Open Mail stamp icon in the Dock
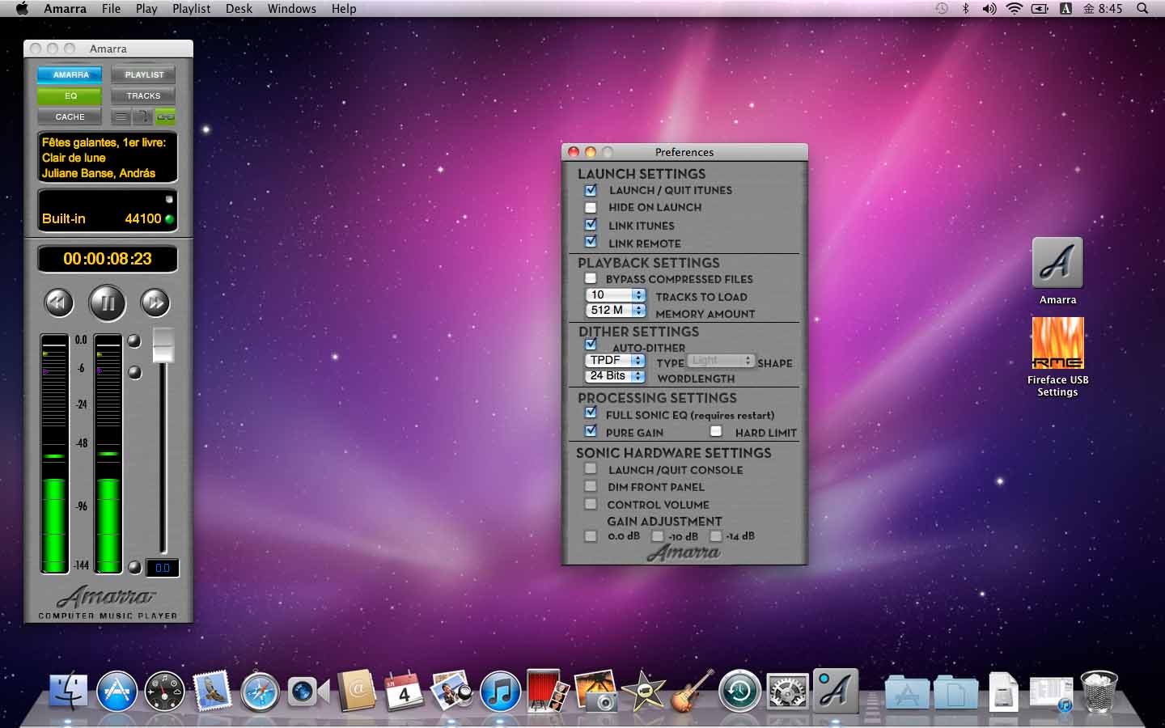 tap(213, 692)
